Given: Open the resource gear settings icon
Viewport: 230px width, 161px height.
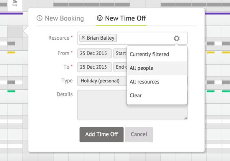Looking at the screenshot, I should pos(177,38).
